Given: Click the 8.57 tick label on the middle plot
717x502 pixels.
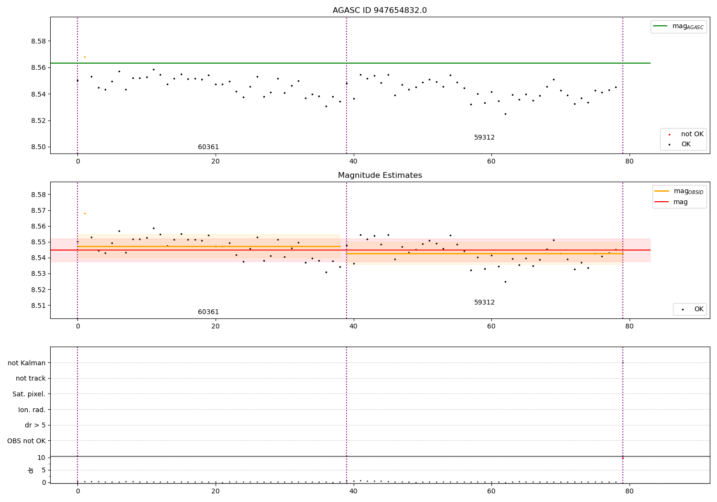Looking at the screenshot, I should point(38,210).
